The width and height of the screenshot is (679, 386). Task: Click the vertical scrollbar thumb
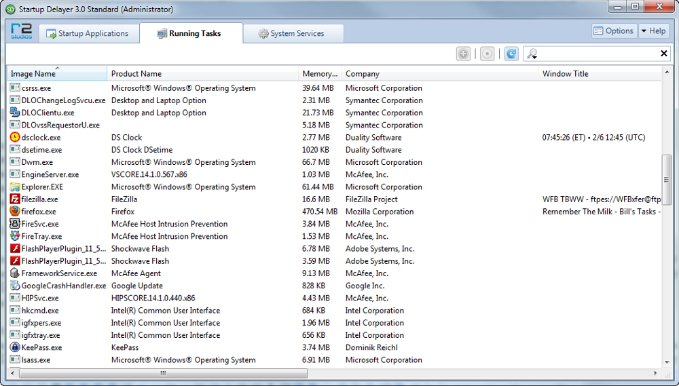[667, 179]
